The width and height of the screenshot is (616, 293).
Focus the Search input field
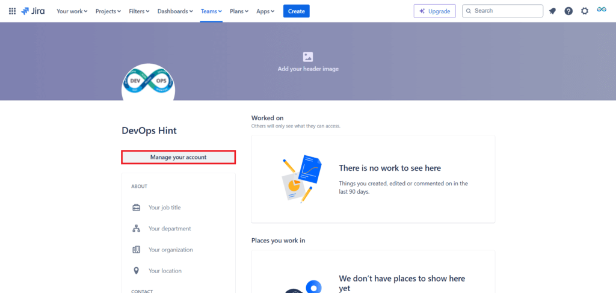502,11
